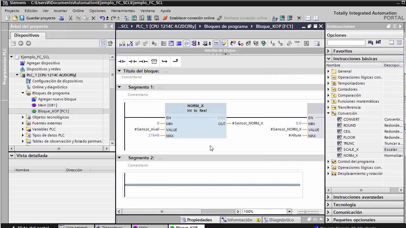Open the Edición menu

(31, 10)
